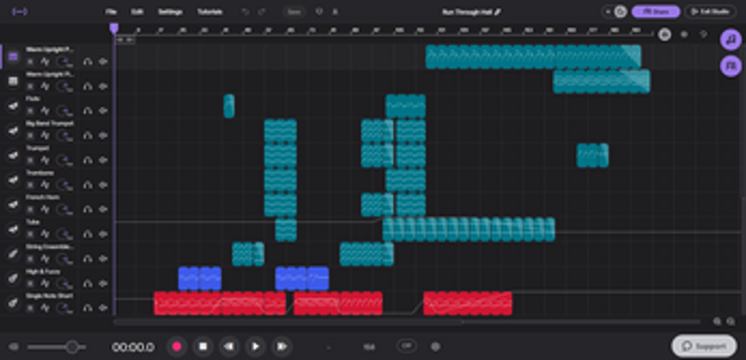
Task: Click the arrows icon on Tuba track
Action: (x=103, y=233)
